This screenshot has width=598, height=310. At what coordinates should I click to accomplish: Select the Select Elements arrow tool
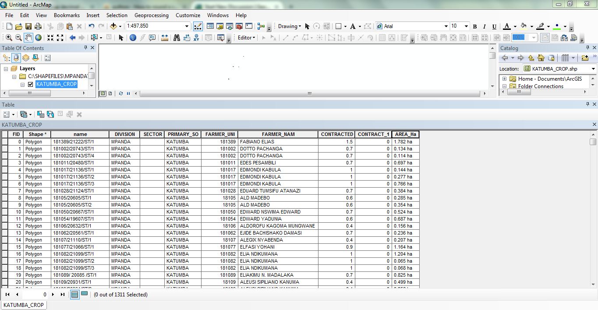pos(121,38)
